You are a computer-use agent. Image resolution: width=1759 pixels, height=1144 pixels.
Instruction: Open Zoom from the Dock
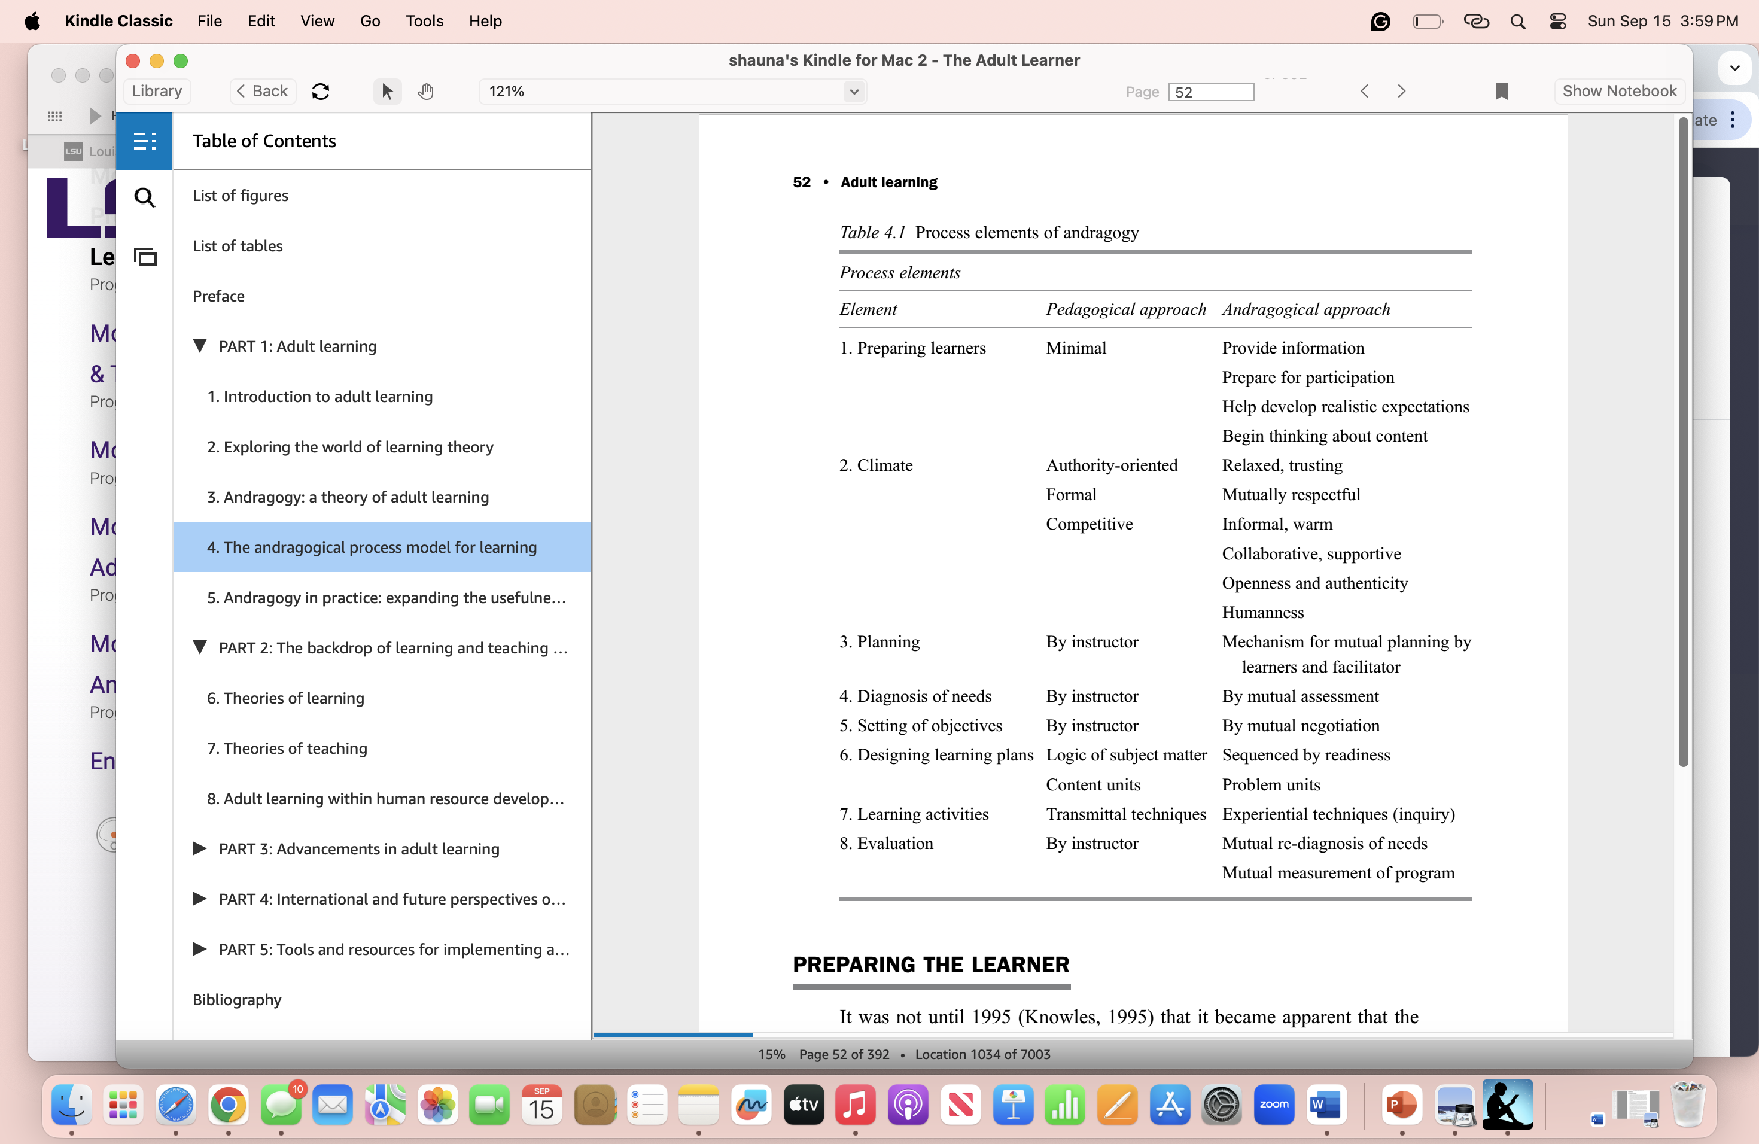(1274, 1105)
